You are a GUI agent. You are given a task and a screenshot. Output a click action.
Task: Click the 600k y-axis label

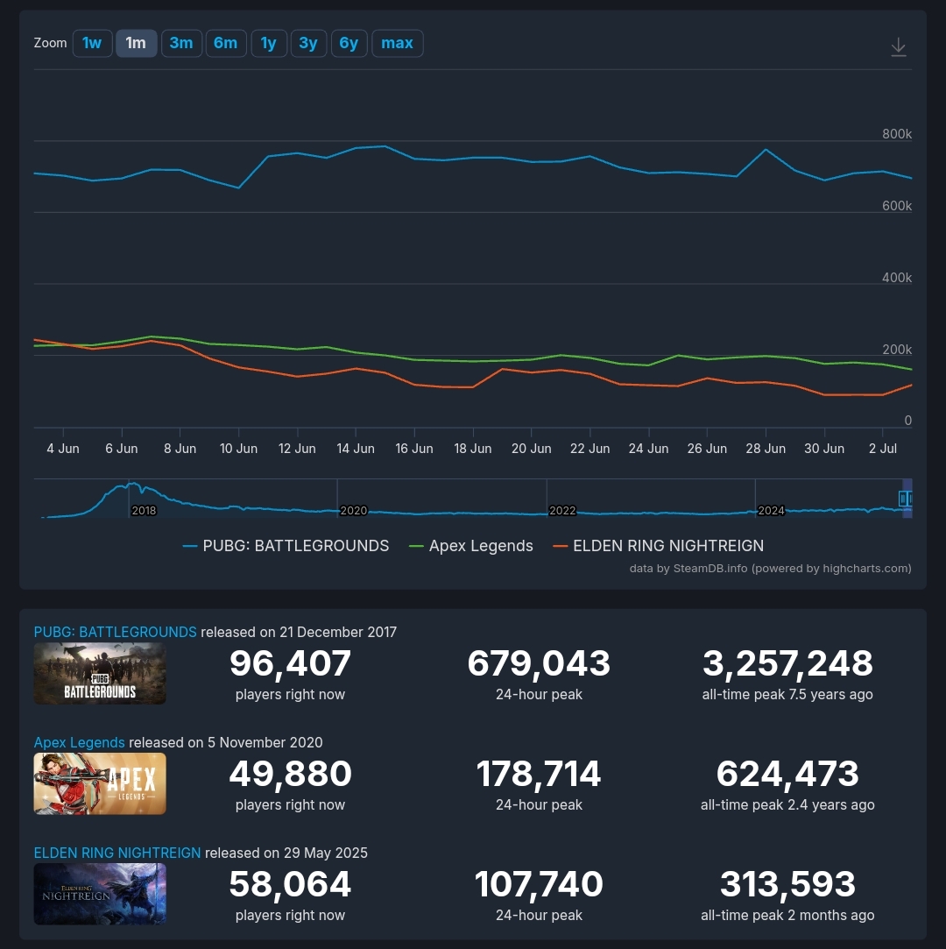(897, 206)
